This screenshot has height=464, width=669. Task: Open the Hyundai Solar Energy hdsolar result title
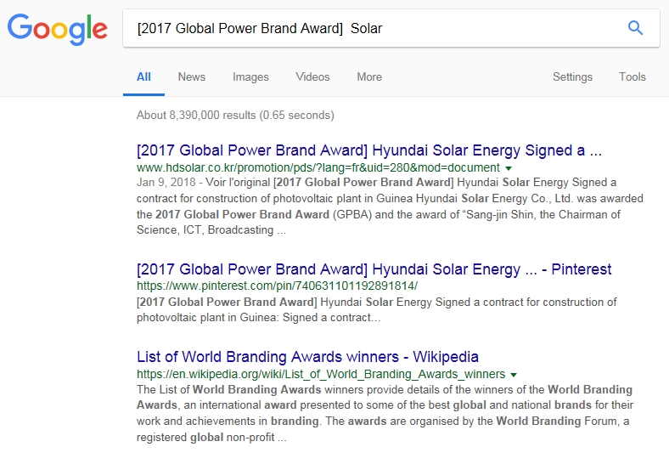[x=368, y=150]
